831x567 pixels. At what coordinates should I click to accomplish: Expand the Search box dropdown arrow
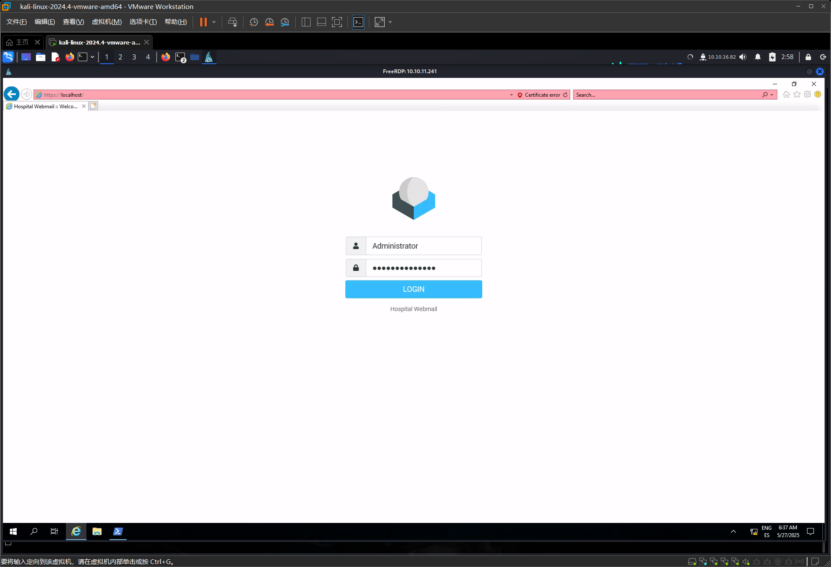click(x=772, y=95)
